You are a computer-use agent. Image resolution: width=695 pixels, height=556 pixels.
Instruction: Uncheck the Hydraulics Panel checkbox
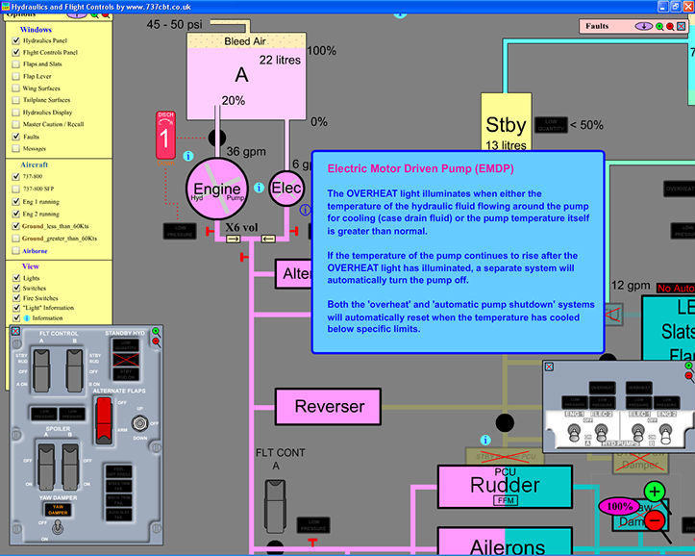15,41
